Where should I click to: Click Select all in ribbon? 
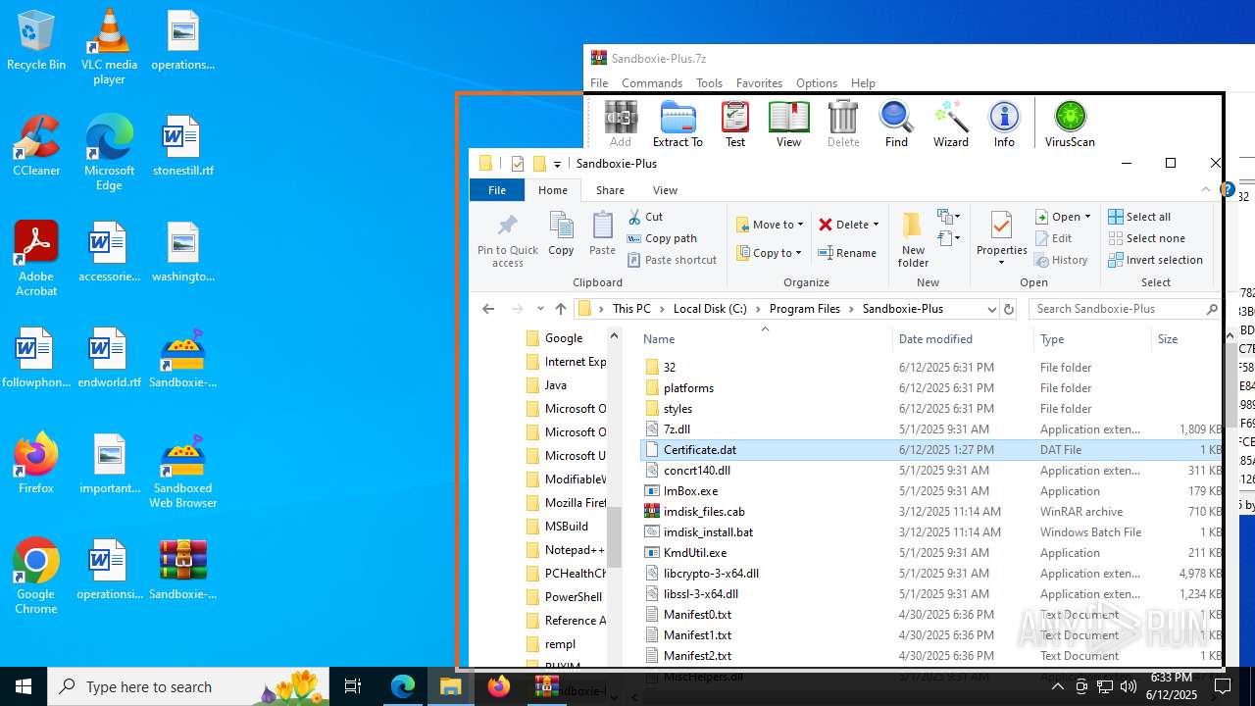pos(1139,217)
